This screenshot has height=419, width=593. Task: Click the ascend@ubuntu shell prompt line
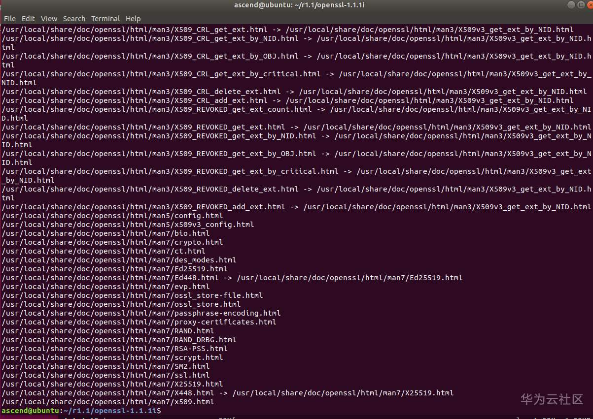(81, 411)
